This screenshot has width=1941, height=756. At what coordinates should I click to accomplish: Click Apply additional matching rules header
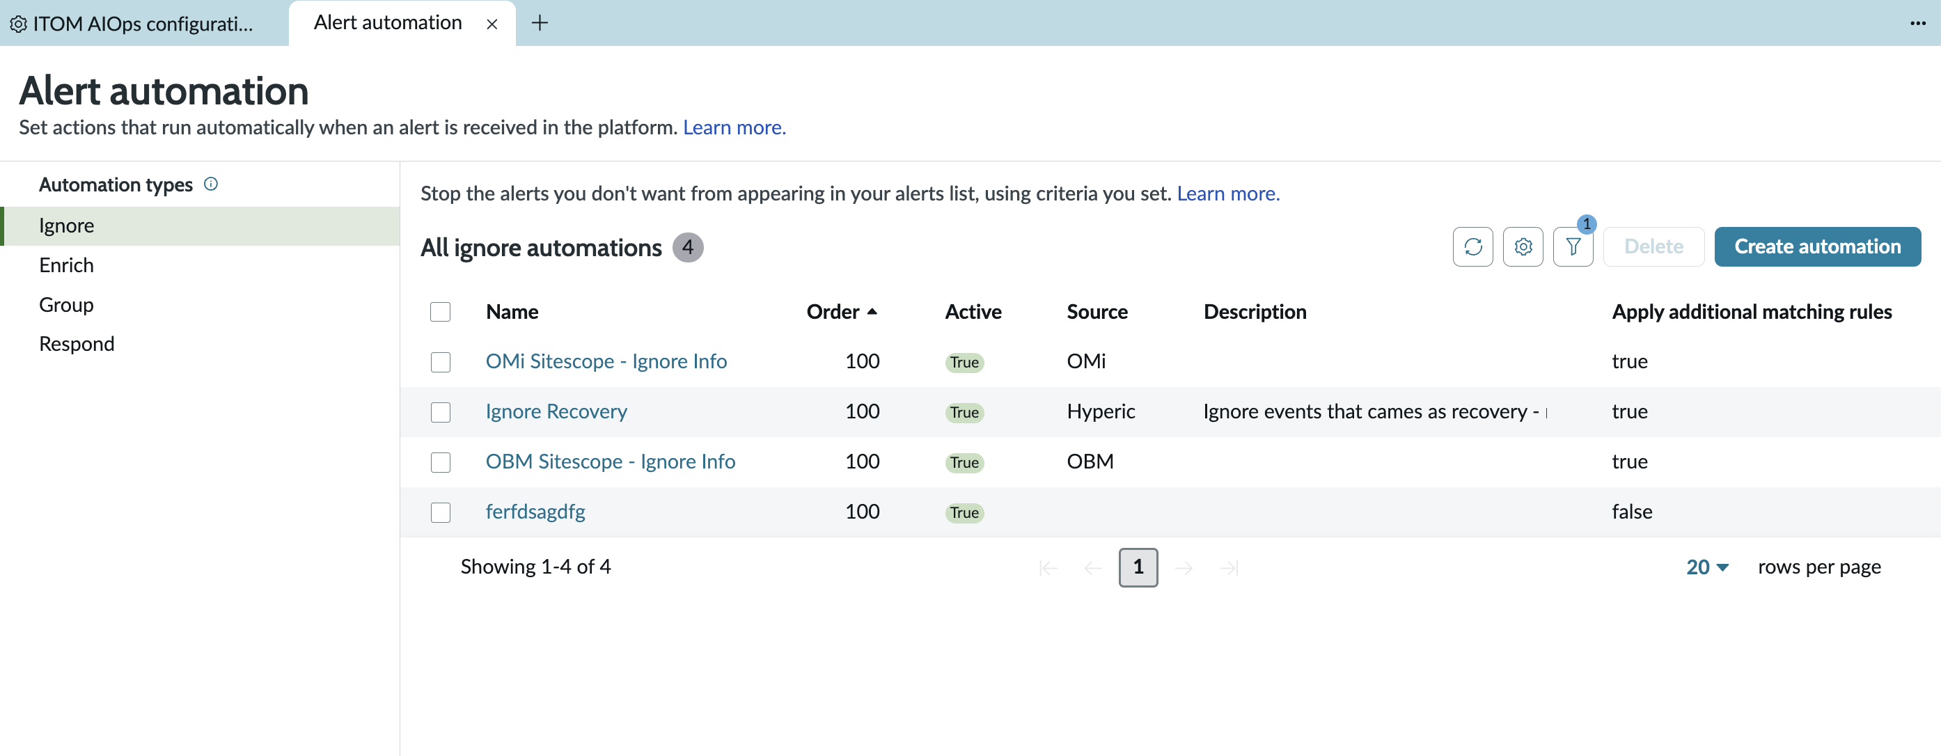coord(1751,311)
